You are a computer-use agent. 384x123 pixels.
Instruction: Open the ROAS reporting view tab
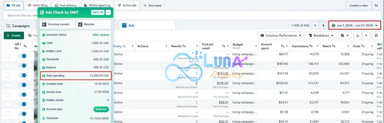click(x=97, y=5)
